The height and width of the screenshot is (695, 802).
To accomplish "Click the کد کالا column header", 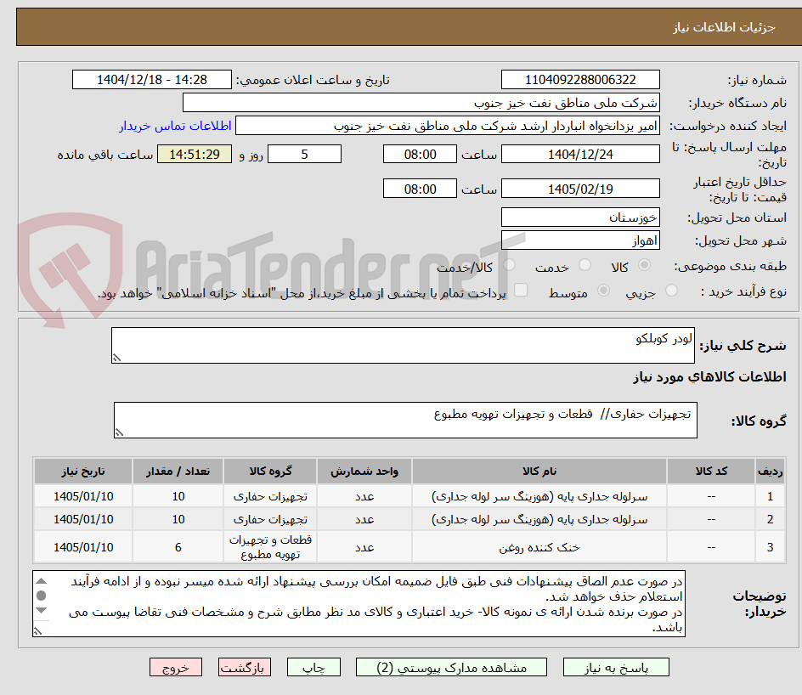I will tap(711, 471).
